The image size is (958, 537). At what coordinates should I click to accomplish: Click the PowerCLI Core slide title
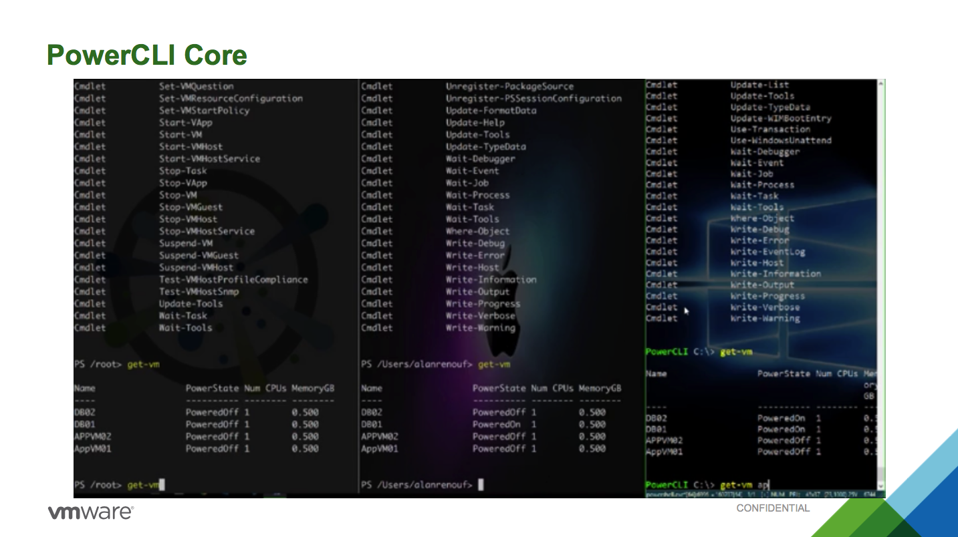[x=147, y=55]
